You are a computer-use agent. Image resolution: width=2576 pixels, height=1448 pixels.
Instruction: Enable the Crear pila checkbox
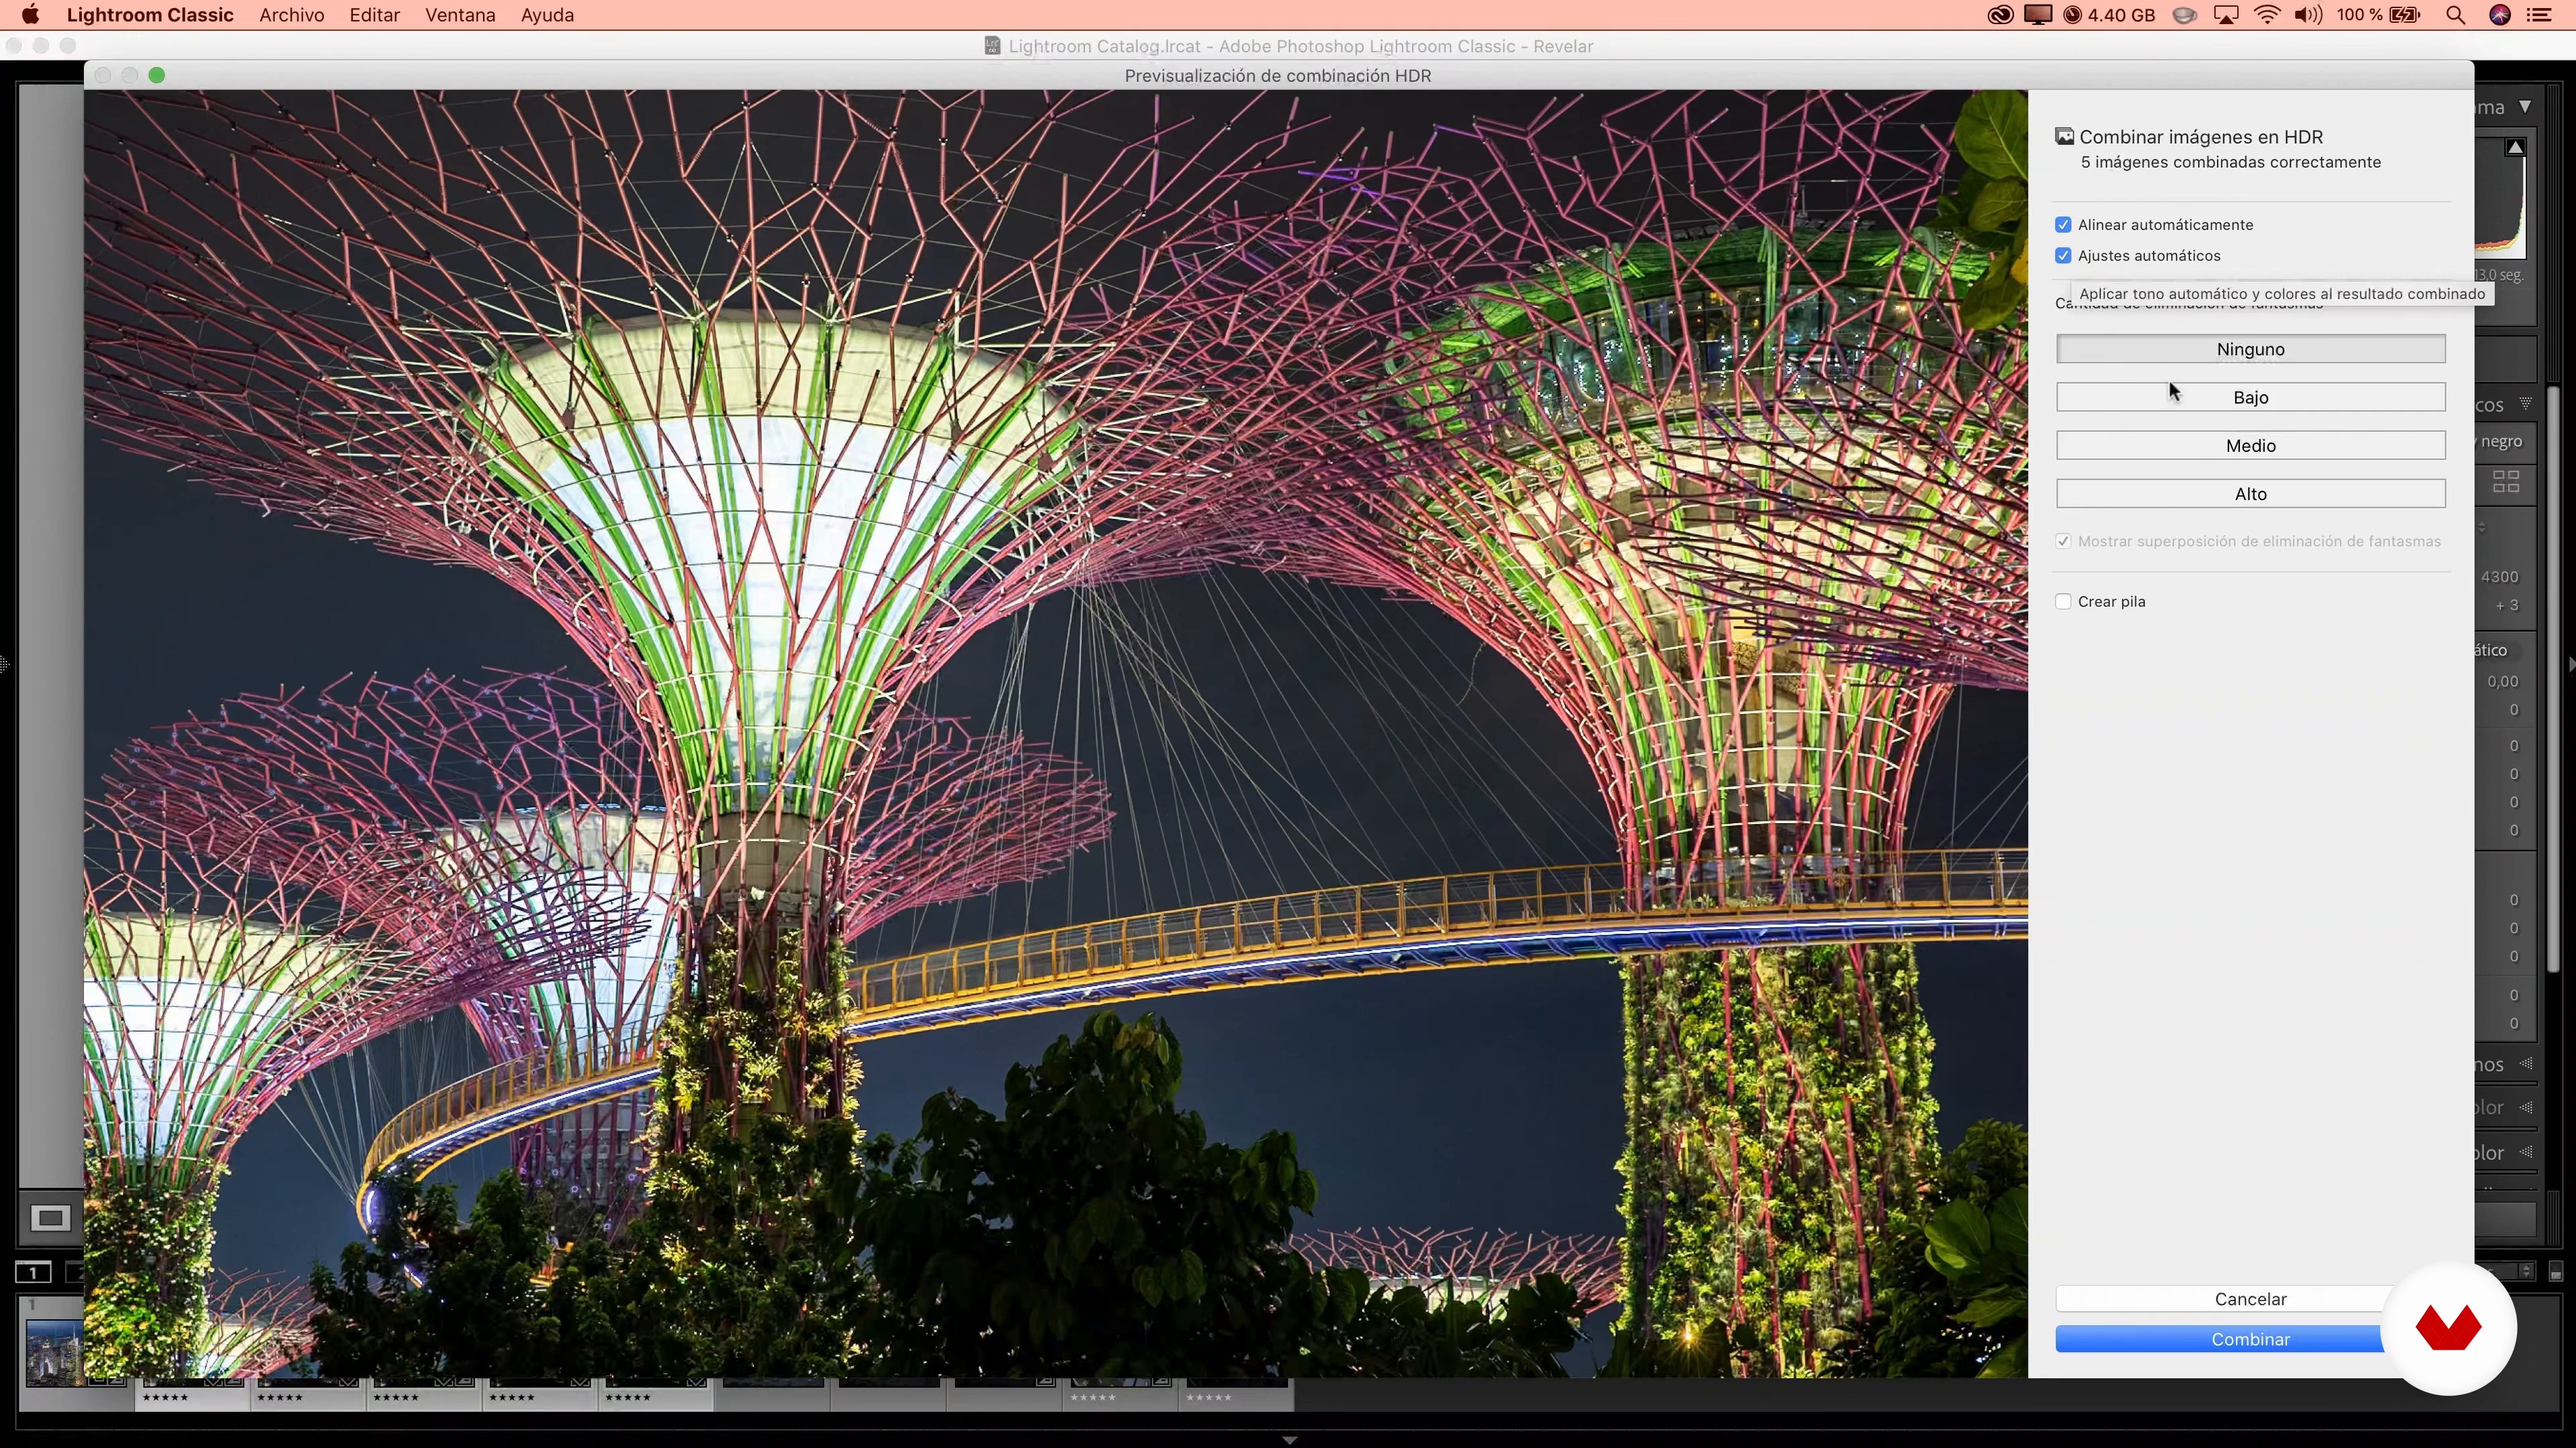click(2063, 601)
